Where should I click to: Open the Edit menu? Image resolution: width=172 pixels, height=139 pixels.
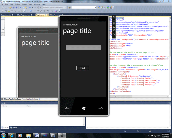[6, 4]
